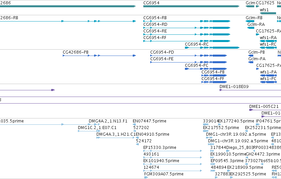Click the wfs1 gene arrow bar
281x179 pixels.
pyautogui.click(x=268, y=13)
